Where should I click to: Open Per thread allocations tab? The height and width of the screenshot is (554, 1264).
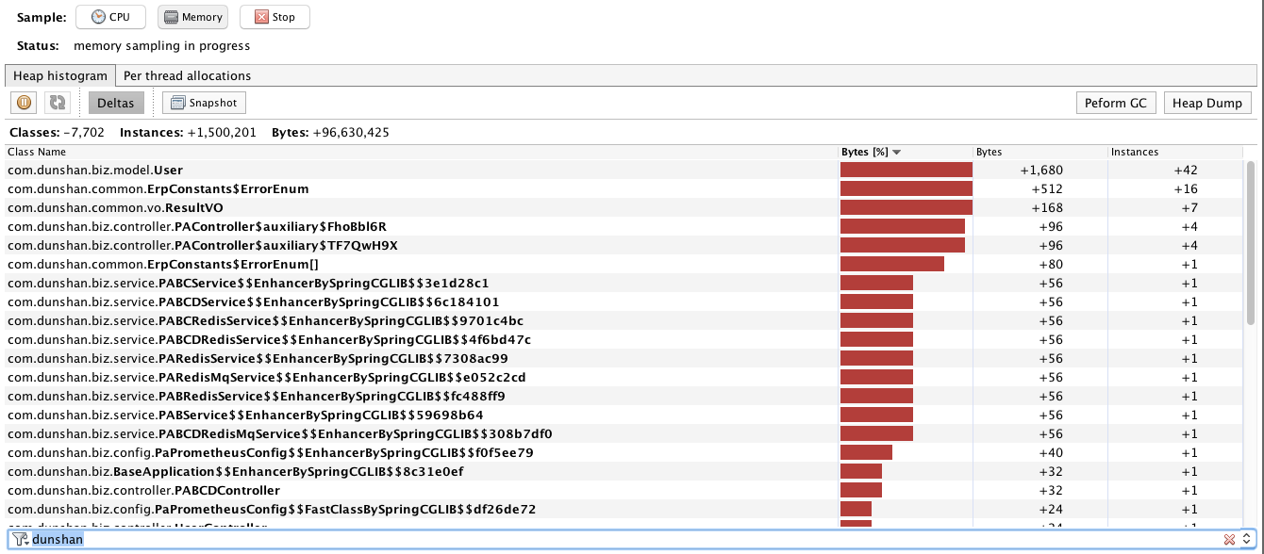(x=188, y=75)
